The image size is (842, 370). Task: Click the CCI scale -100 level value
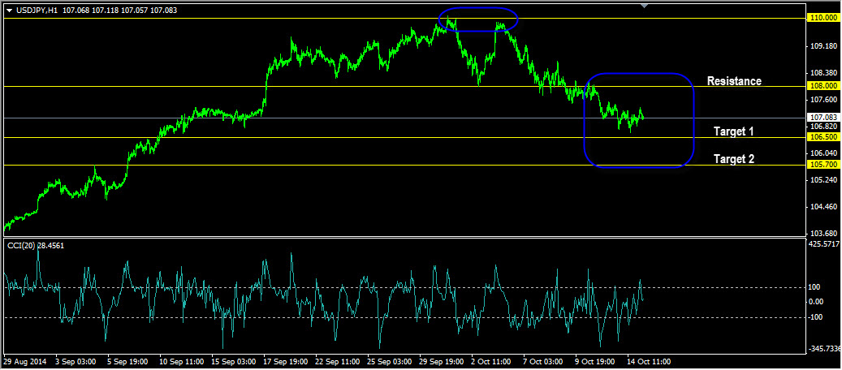818,317
